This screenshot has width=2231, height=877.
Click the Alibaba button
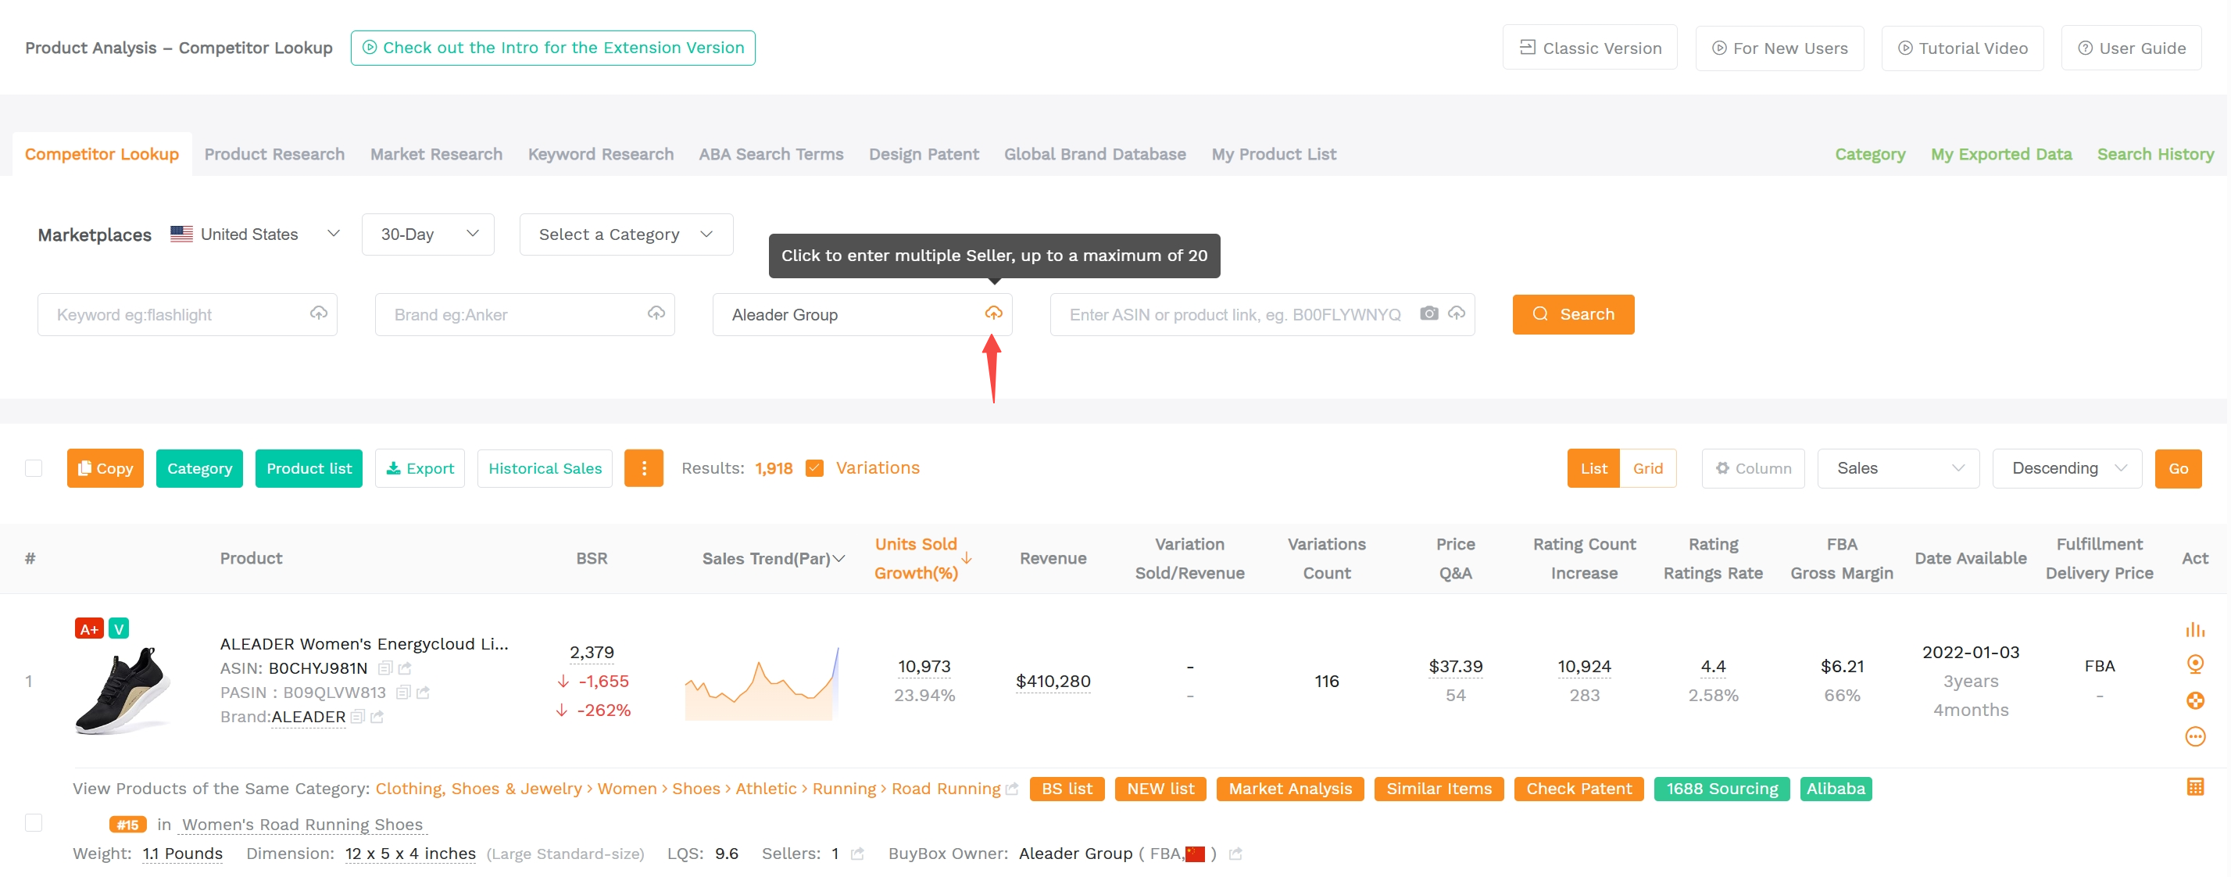(1836, 789)
